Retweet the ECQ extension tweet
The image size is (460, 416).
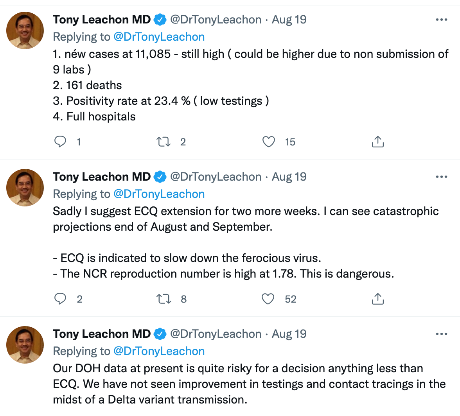point(164,299)
